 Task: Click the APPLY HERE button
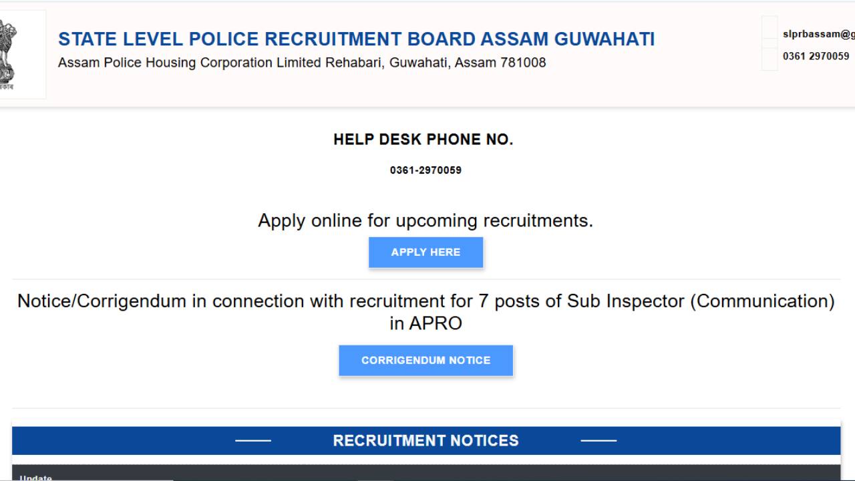(425, 252)
